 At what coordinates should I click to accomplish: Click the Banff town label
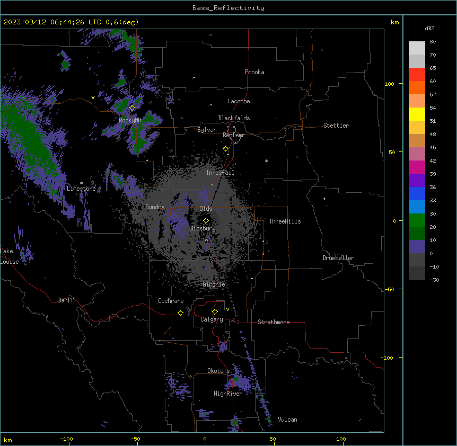coord(66,300)
